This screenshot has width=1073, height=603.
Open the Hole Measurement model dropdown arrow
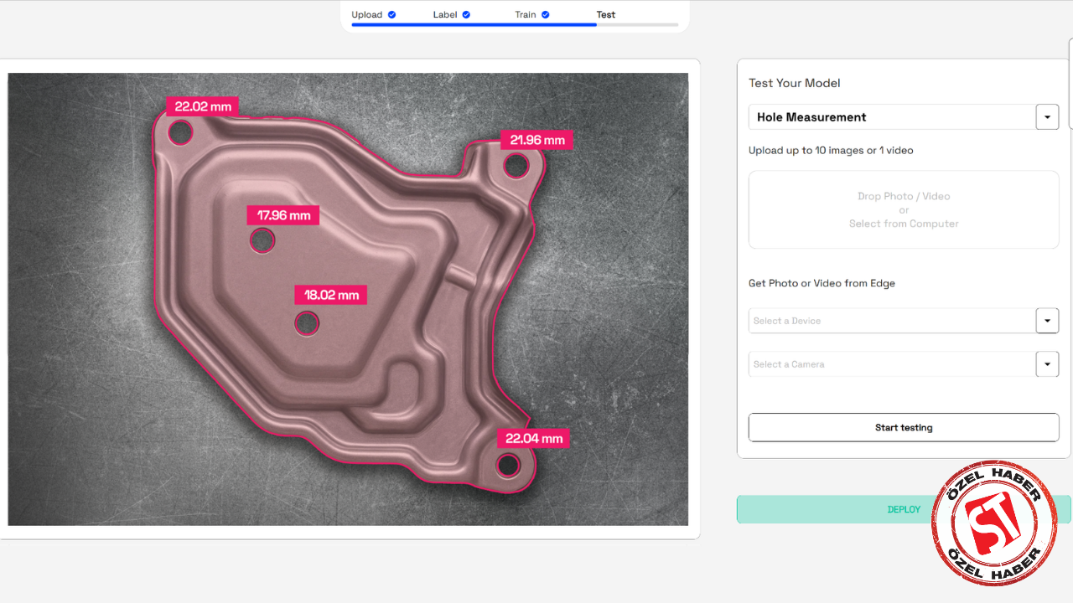(x=1047, y=117)
